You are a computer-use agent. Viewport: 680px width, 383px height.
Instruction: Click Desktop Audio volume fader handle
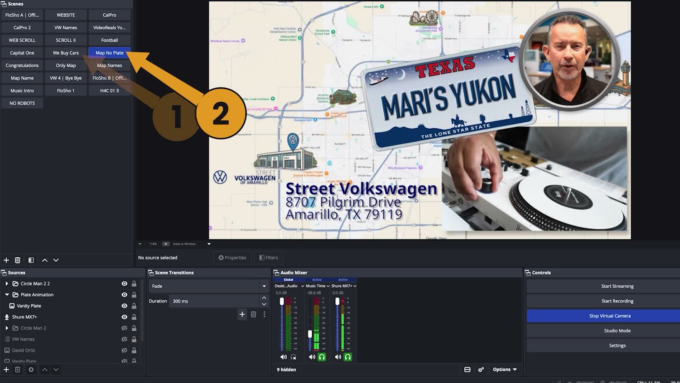pyautogui.click(x=282, y=301)
